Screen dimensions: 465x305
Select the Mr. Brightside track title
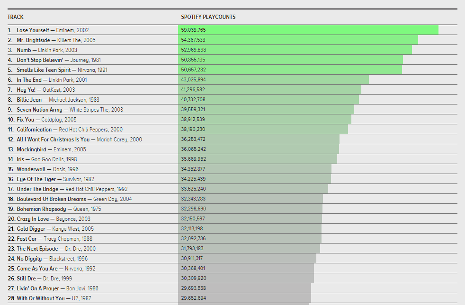point(34,40)
